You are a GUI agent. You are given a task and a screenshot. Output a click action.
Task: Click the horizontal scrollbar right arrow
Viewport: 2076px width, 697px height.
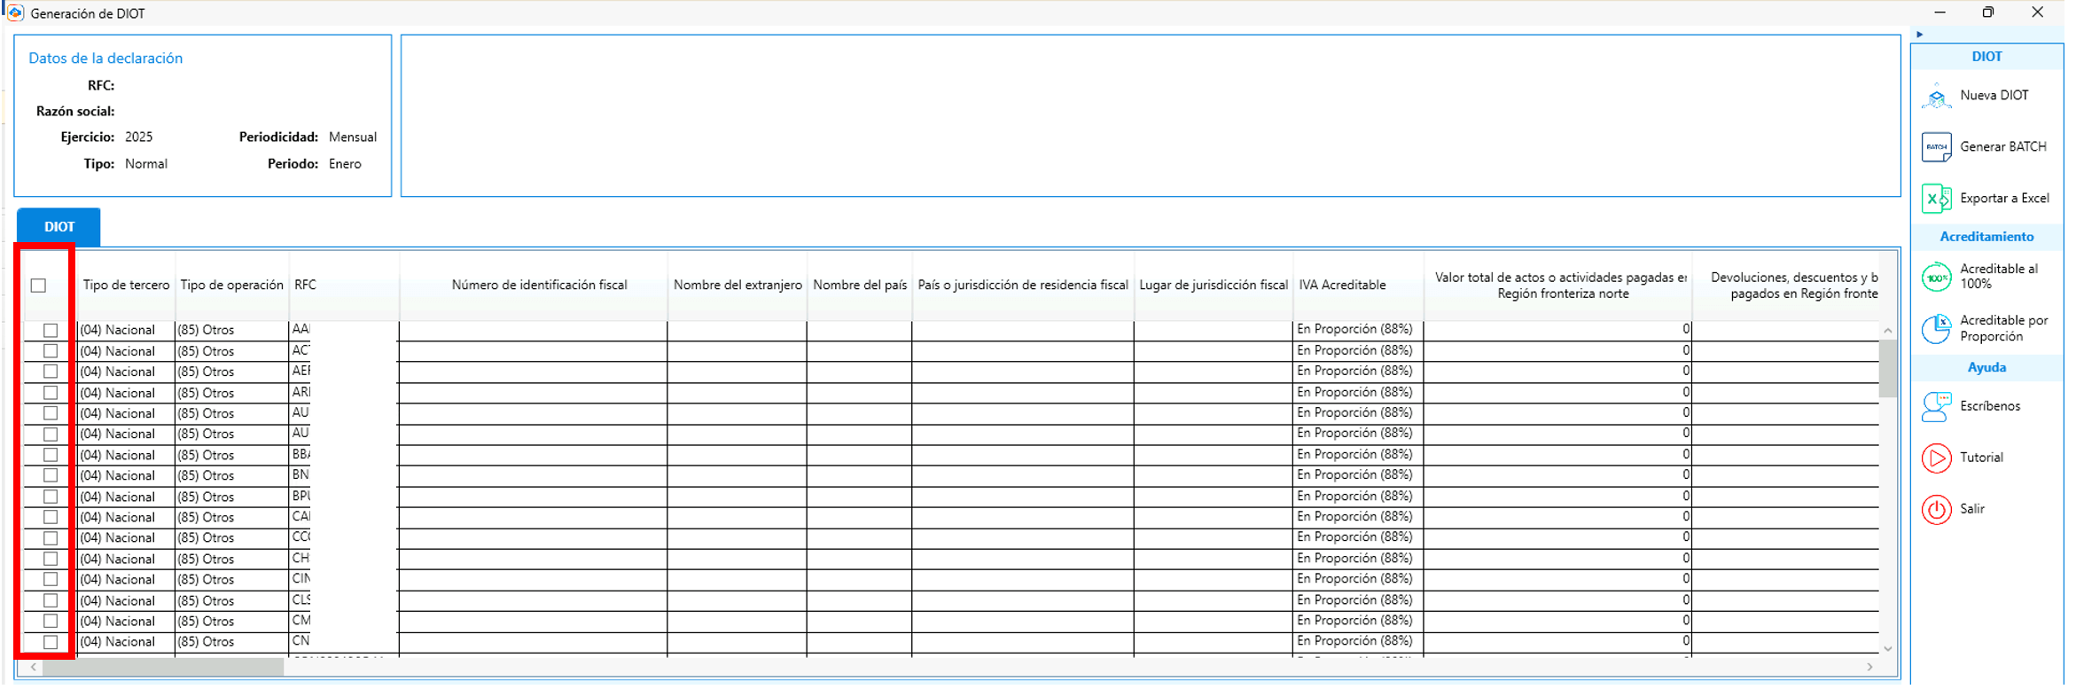[x=1869, y=667]
